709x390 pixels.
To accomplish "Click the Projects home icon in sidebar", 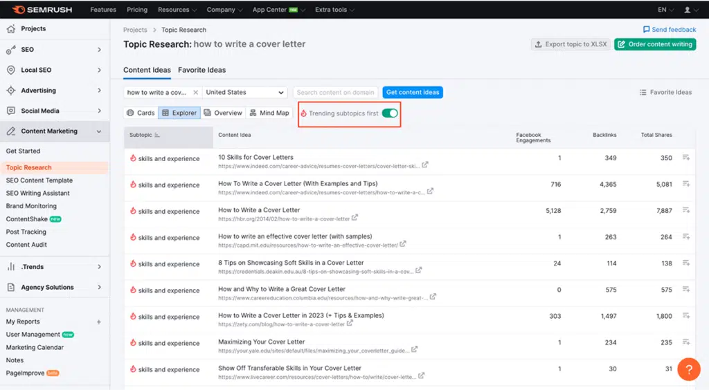I will pos(11,29).
